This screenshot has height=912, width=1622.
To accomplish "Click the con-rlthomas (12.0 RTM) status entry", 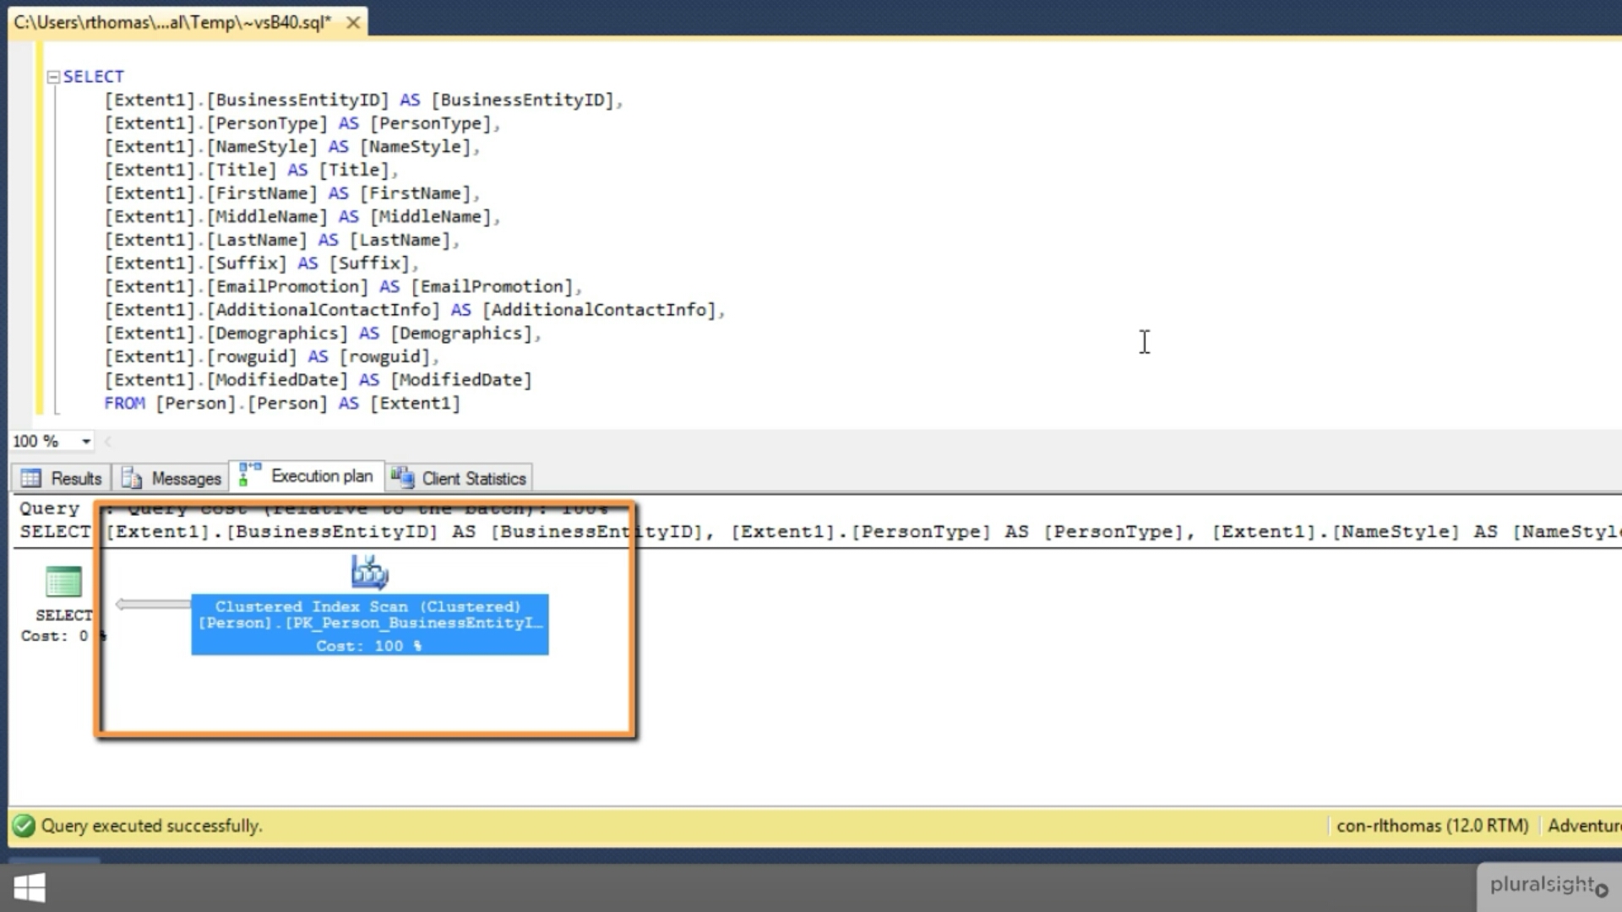I will (x=1432, y=826).
